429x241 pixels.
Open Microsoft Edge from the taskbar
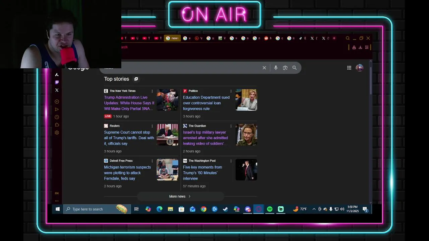[x=159, y=209]
